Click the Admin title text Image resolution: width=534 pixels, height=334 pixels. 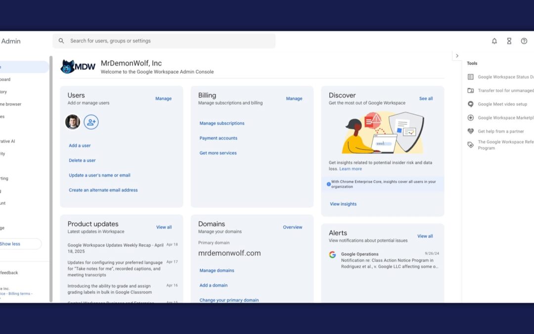(x=11, y=41)
